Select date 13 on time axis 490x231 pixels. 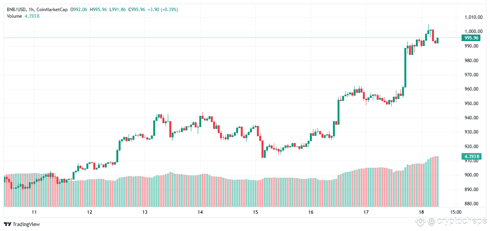145,212
